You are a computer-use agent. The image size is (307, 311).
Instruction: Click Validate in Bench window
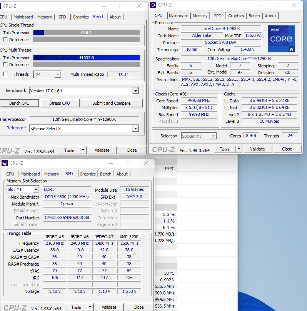[102, 150]
